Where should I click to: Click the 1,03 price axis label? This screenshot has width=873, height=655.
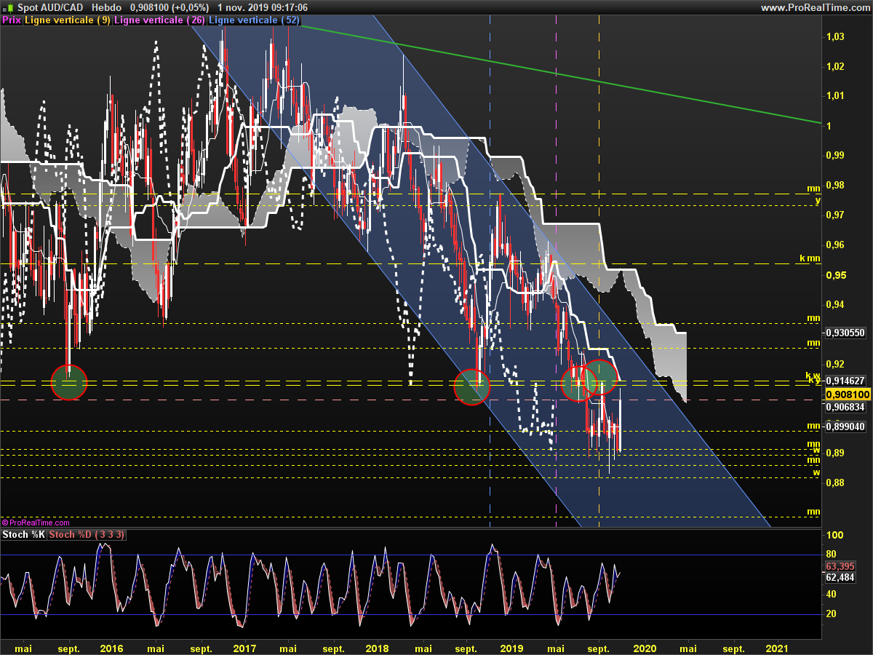(x=835, y=36)
